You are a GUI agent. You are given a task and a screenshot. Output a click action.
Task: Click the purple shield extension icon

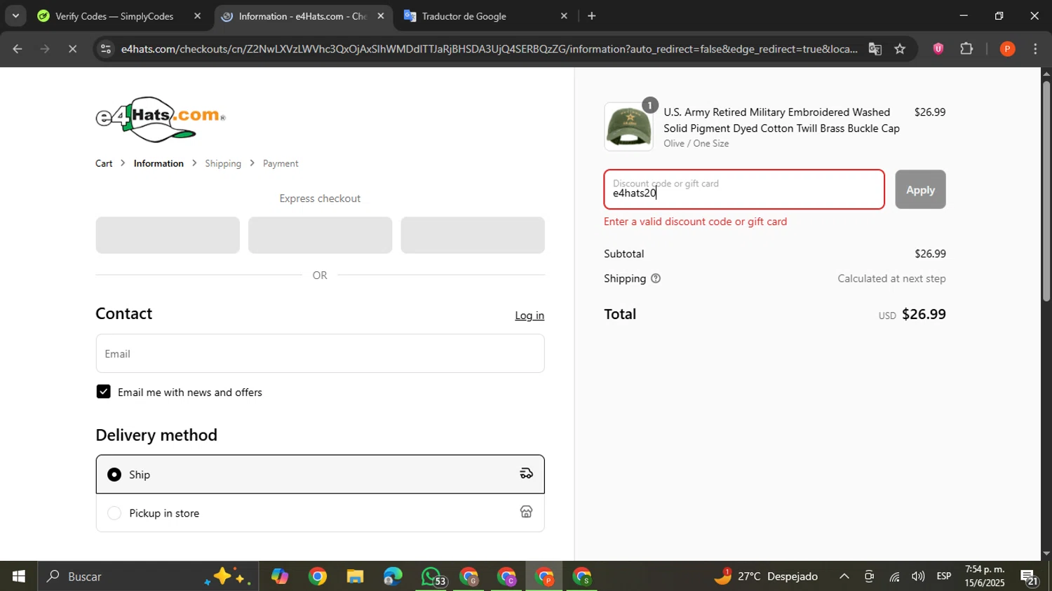(x=938, y=49)
